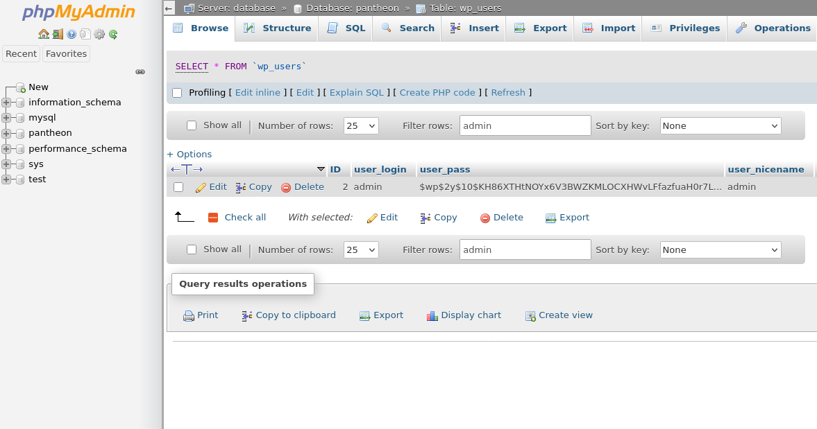Expand the information_schema database node
Viewport: 817px width, 429px height.
click(x=6, y=103)
